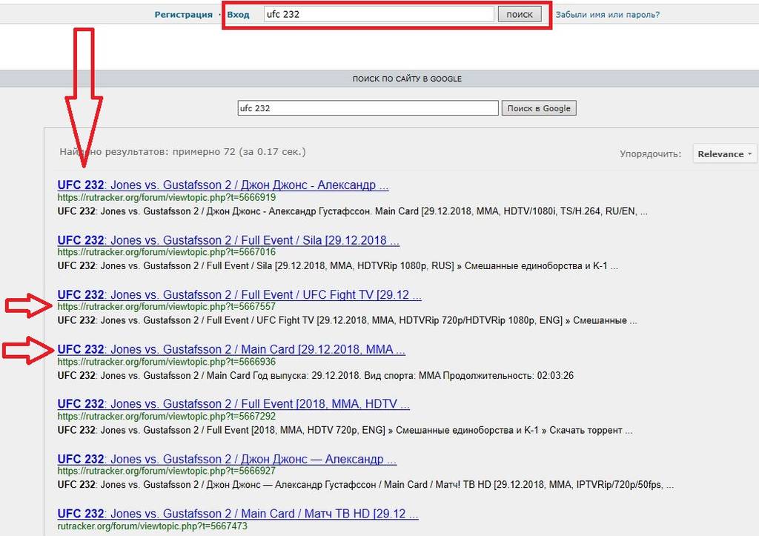The image size is (759, 536).
Task: Focus the Google site search input
Action: point(368,108)
